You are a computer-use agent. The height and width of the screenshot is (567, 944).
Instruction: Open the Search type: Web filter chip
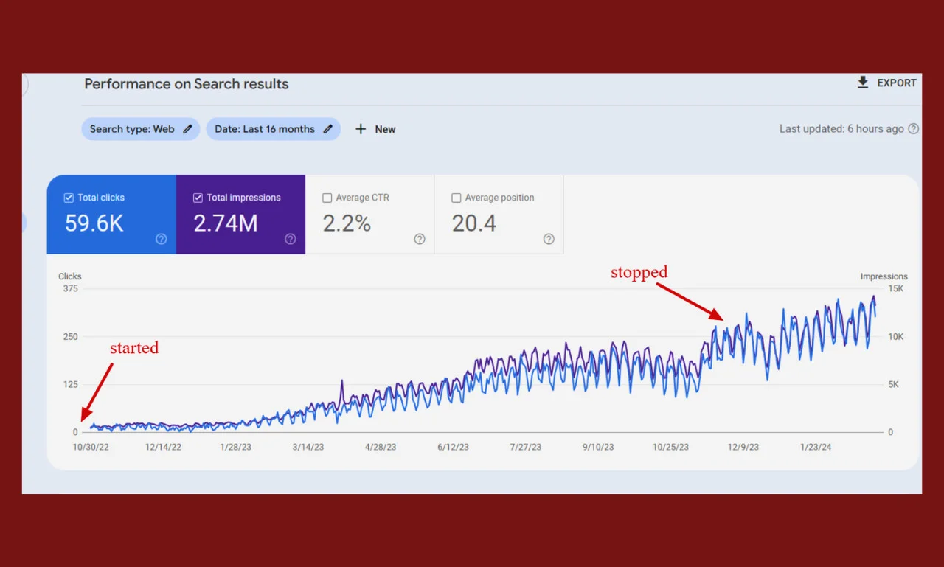(x=133, y=129)
